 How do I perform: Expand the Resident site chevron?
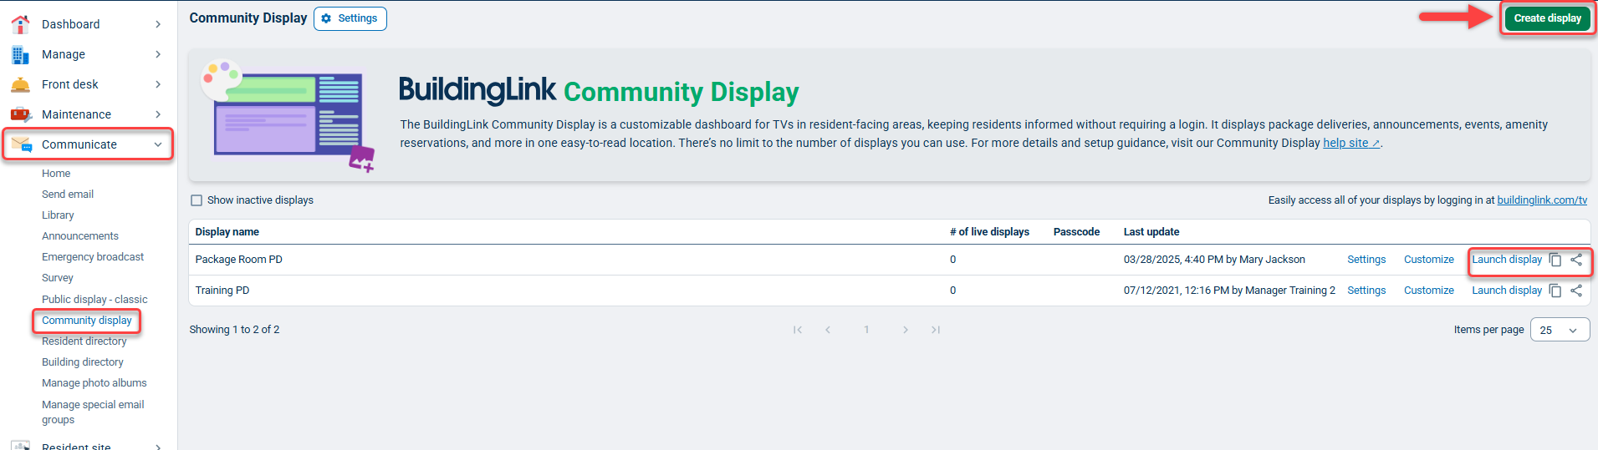[x=158, y=447]
